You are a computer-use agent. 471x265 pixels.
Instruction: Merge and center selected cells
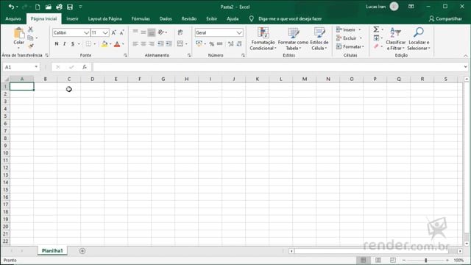pos(180,44)
